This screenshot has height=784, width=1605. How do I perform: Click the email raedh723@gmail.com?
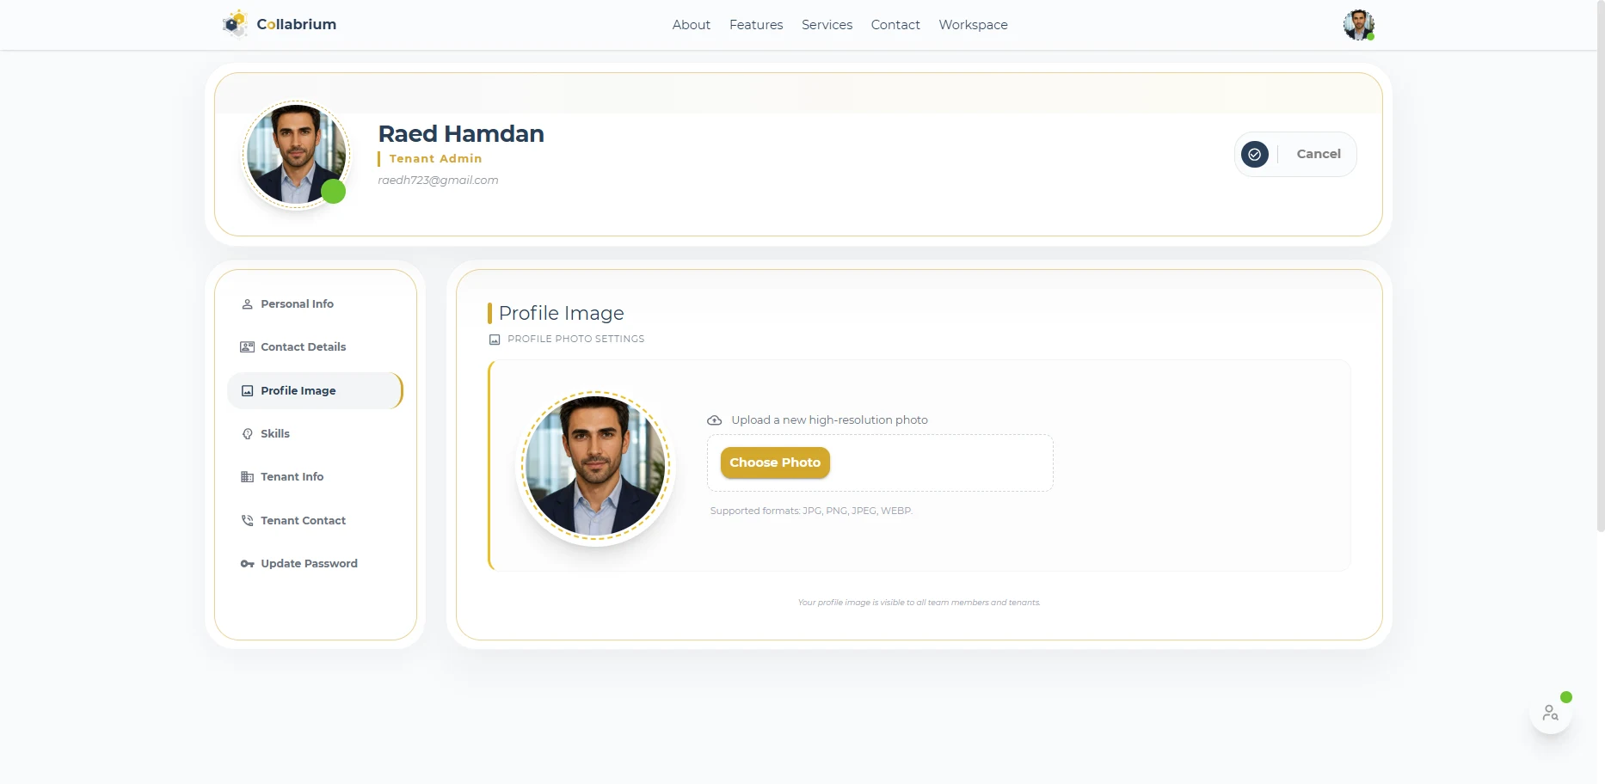coord(438,181)
